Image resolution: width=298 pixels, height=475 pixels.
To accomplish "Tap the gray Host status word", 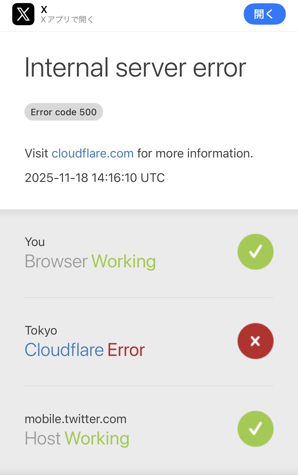I will (43, 438).
